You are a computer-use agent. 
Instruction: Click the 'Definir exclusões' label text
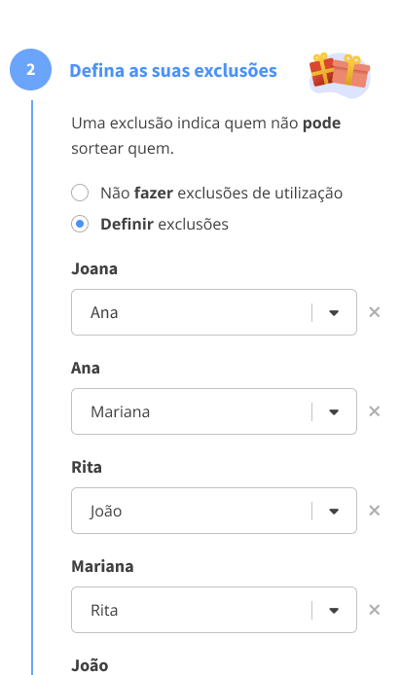click(x=164, y=225)
